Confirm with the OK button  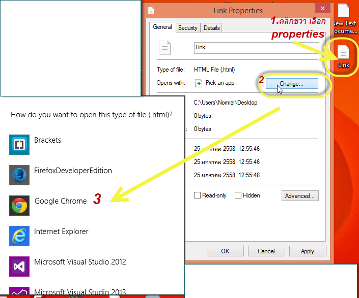pyautogui.click(x=225, y=251)
